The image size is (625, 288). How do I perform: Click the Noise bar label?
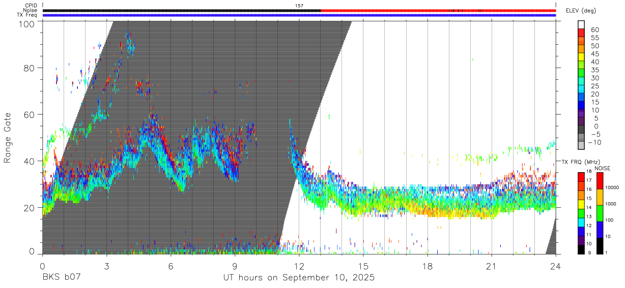pos(30,10)
